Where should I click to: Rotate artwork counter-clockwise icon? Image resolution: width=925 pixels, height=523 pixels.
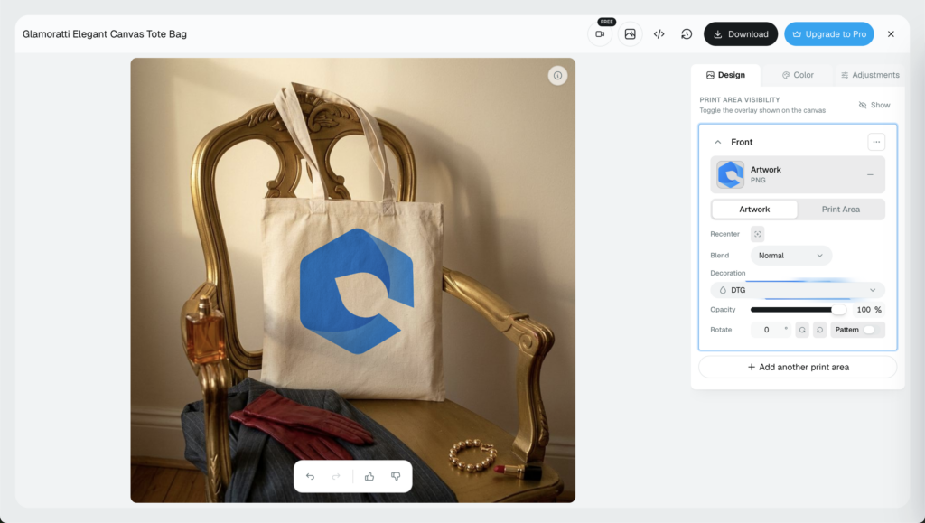coord(802,330)
